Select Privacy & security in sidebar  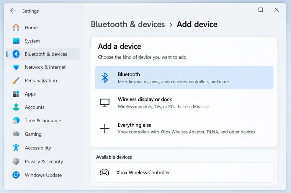coord(43,162)
